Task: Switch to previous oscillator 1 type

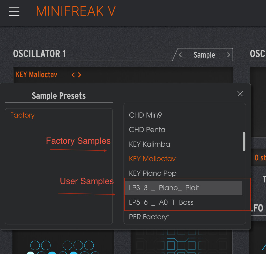Action: (x=180, y=55)
